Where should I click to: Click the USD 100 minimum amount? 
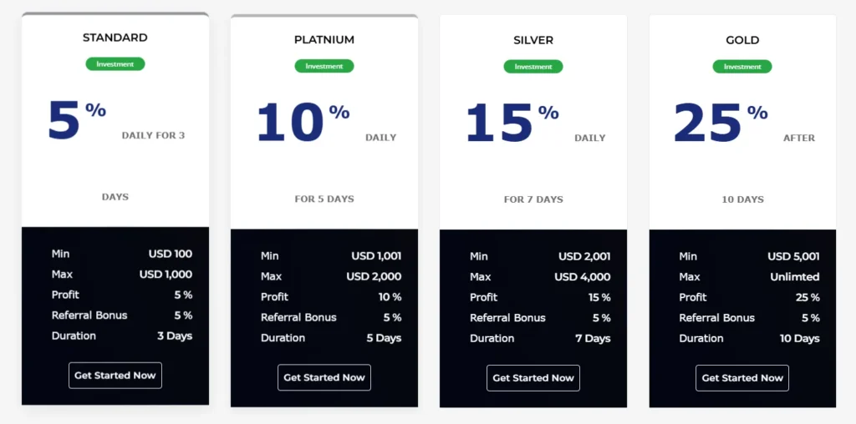[x=171, y=254]
